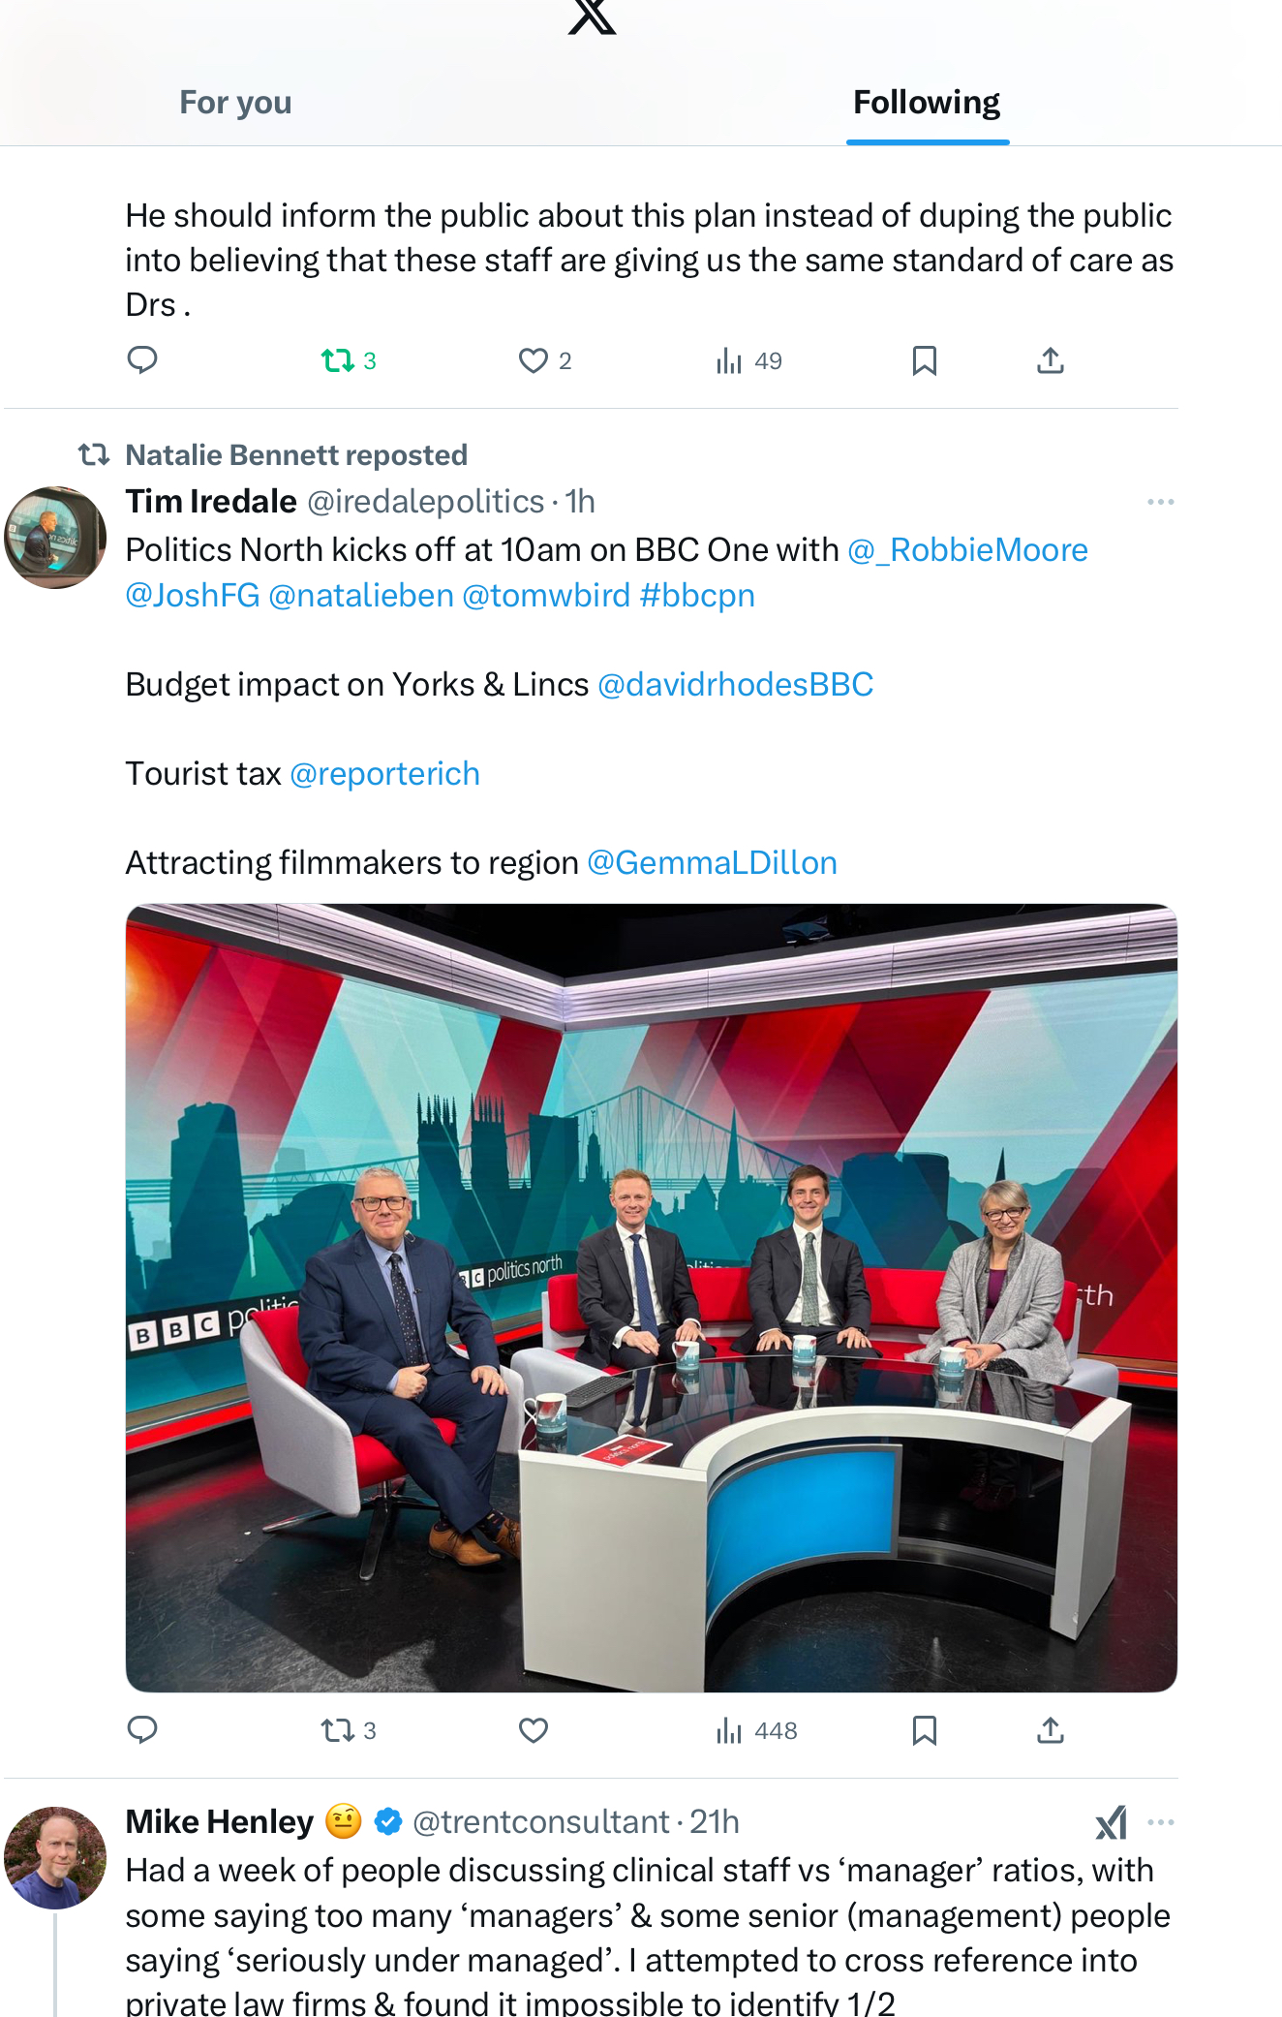Share the top post via share icon
The image size is (1282, 2017).
(1051, 360)
